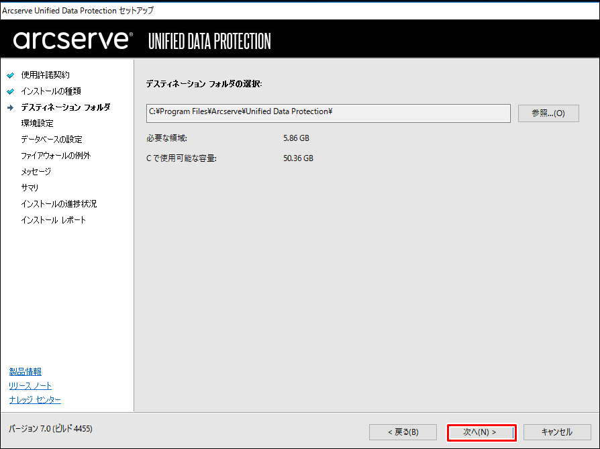Cancel setup with キャンセル button
The height and width of the screenshot is (449, 600).
(557, 432)
